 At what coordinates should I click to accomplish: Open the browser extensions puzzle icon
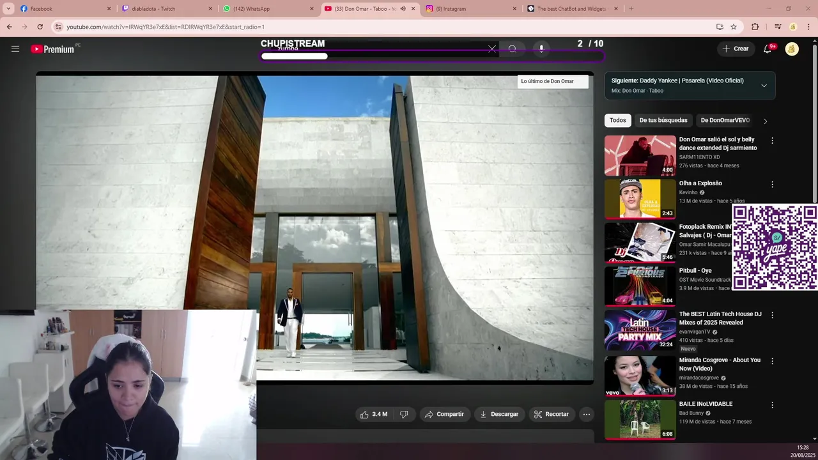pyautogui.click(x=755, y=27)
